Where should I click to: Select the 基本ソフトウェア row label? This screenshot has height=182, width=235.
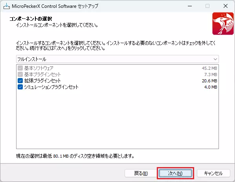pos(39,68)
